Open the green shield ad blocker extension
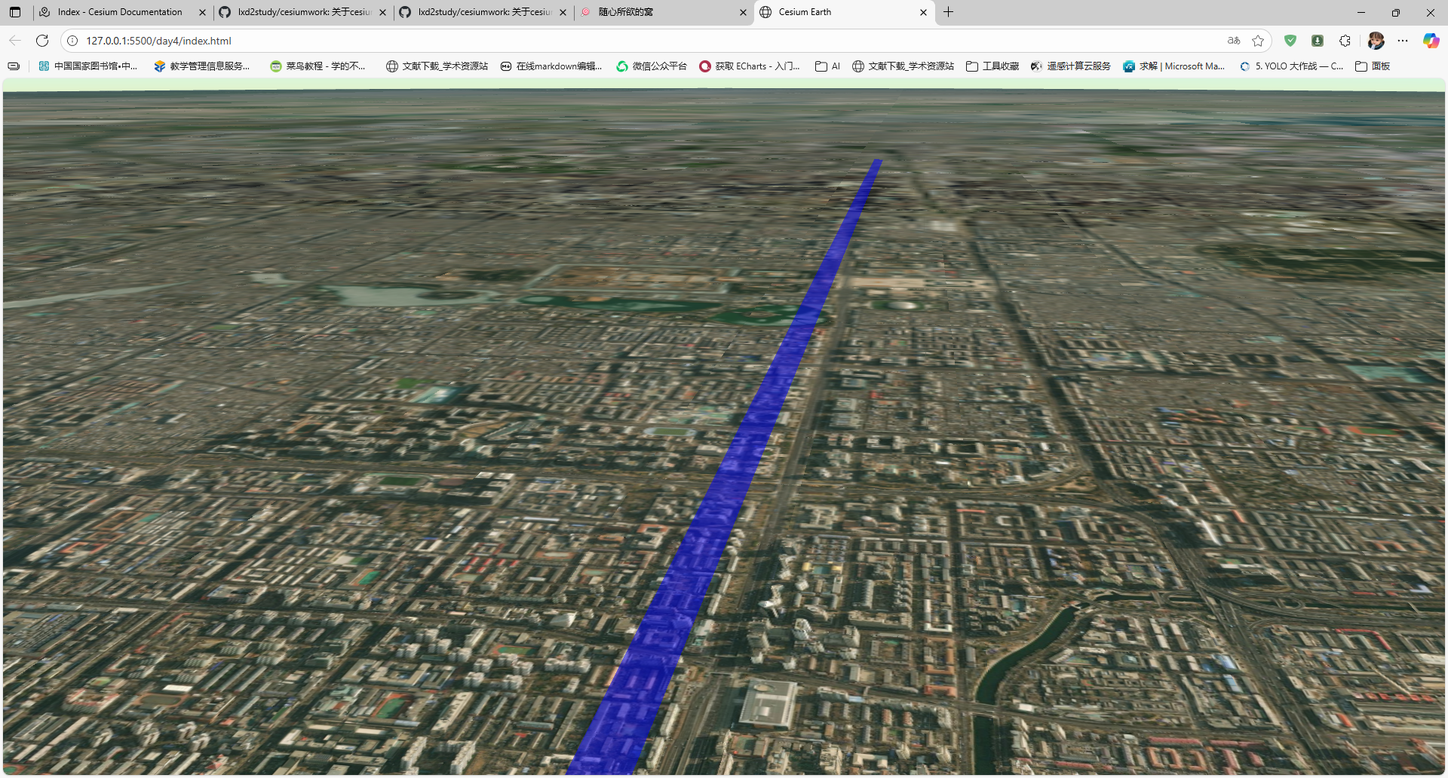The image size is (1448, 778). (x=1290, y=41)
